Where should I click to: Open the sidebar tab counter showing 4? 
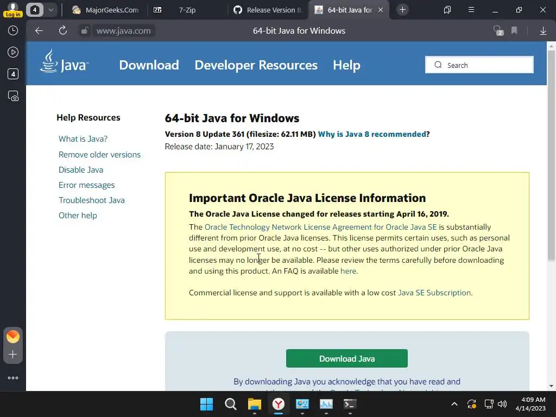click(x=13, y=74)
